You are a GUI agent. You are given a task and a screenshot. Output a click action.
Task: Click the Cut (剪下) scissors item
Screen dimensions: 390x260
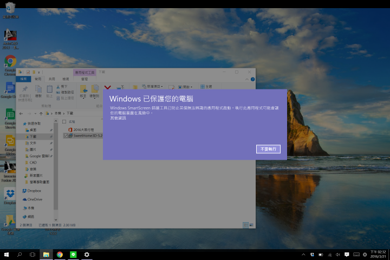pyautogui.click(x=62, y=87)
